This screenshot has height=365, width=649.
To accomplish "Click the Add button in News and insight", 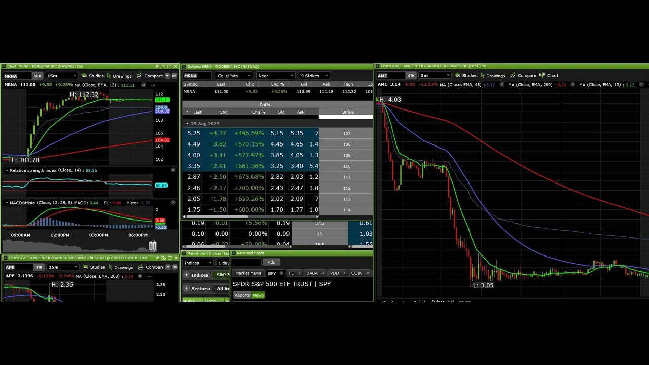I will pyautogui.click(x=271, y=262).
